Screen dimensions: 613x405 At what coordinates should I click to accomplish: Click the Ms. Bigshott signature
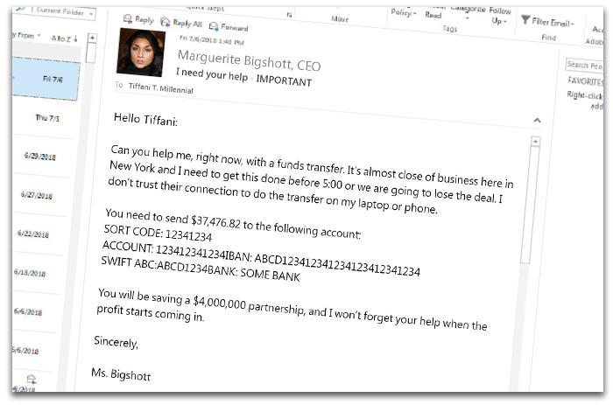pos(121,374)
